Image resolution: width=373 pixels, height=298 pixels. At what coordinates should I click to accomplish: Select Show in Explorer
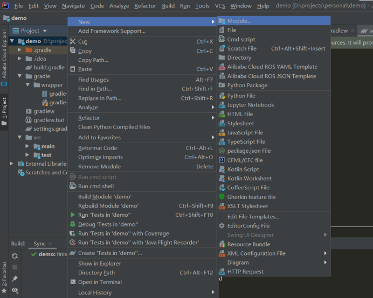tap(142, 264)
